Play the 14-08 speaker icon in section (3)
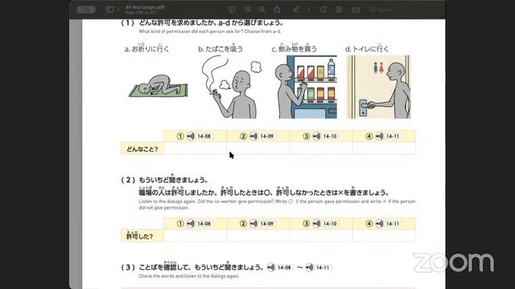Viewport: 515px width, 289px height. [271, 267]
